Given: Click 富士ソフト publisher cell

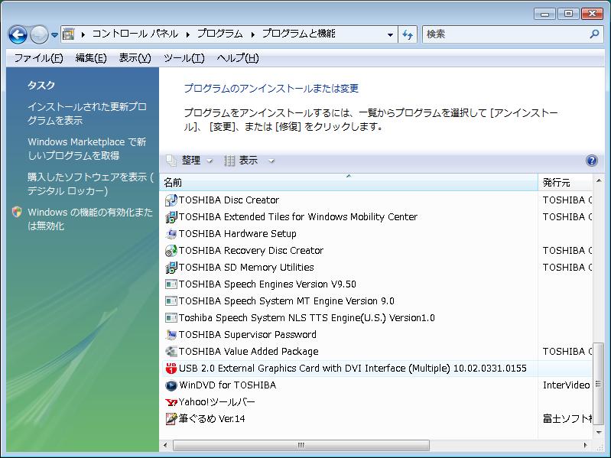Looking at the screenshot, I should (x=567, y=419).
